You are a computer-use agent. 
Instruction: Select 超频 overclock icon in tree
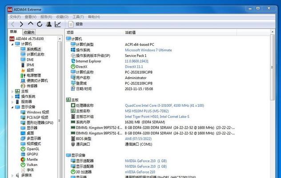pos(23,70)
